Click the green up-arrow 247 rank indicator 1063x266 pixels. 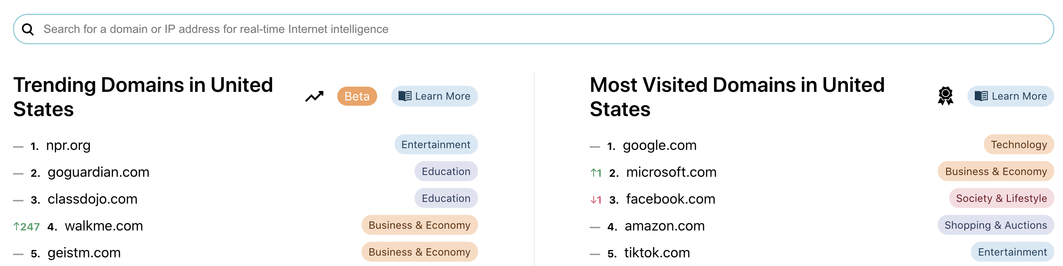point(27,227)
